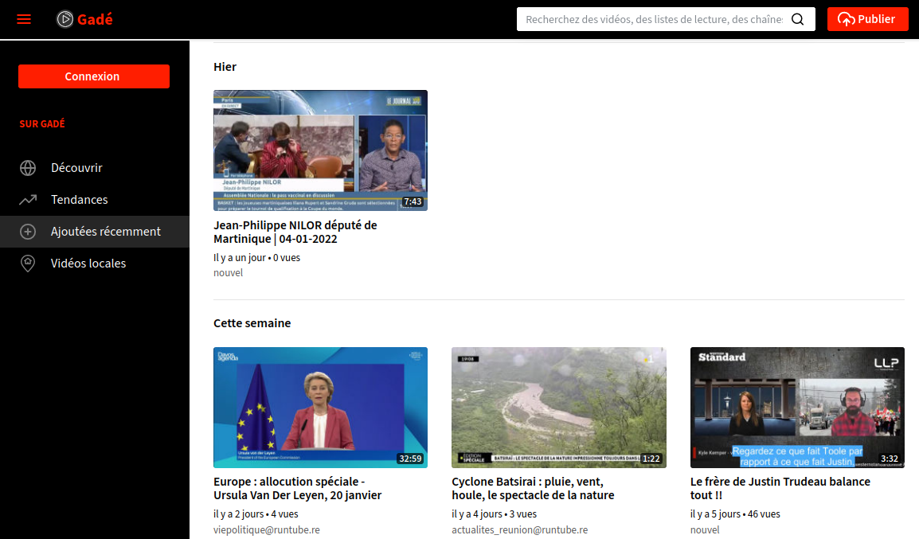Image resolution: width=919 pixels, height=539 pixels.
Task: Click 'il y a 5 jours • 46 vues'
Action: (x=735, y=514)
